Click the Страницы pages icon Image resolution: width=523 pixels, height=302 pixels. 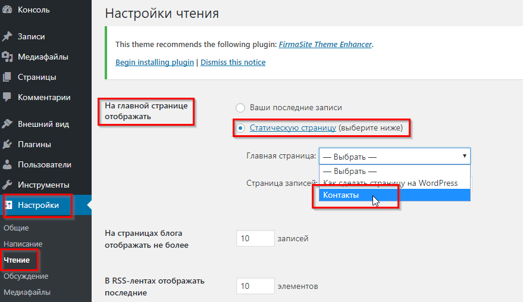pyautogui.click(x=7, y=77)
